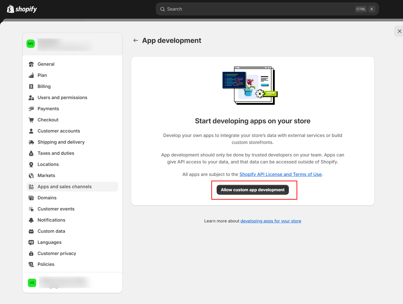
Task: Click the Customer accounts person icon
Action: click(x=31, y=131)
